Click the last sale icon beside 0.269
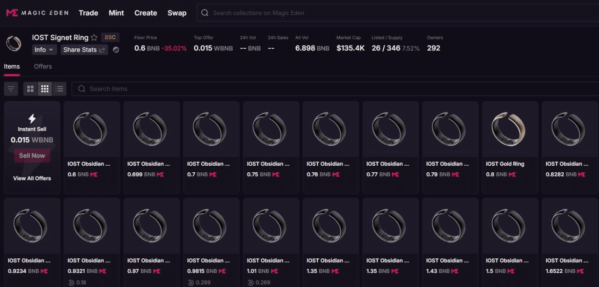 click(x=250, y=282)
